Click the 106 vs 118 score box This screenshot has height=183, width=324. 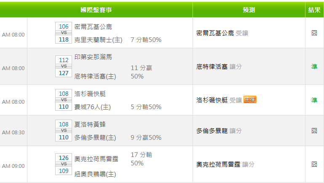click(64, 33)
